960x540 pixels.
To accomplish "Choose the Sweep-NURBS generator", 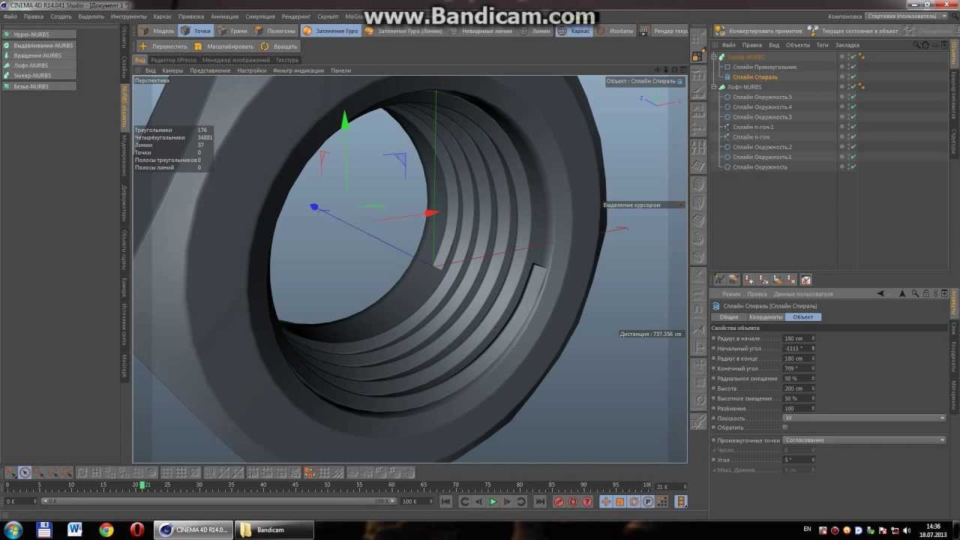I will [39, 76].
